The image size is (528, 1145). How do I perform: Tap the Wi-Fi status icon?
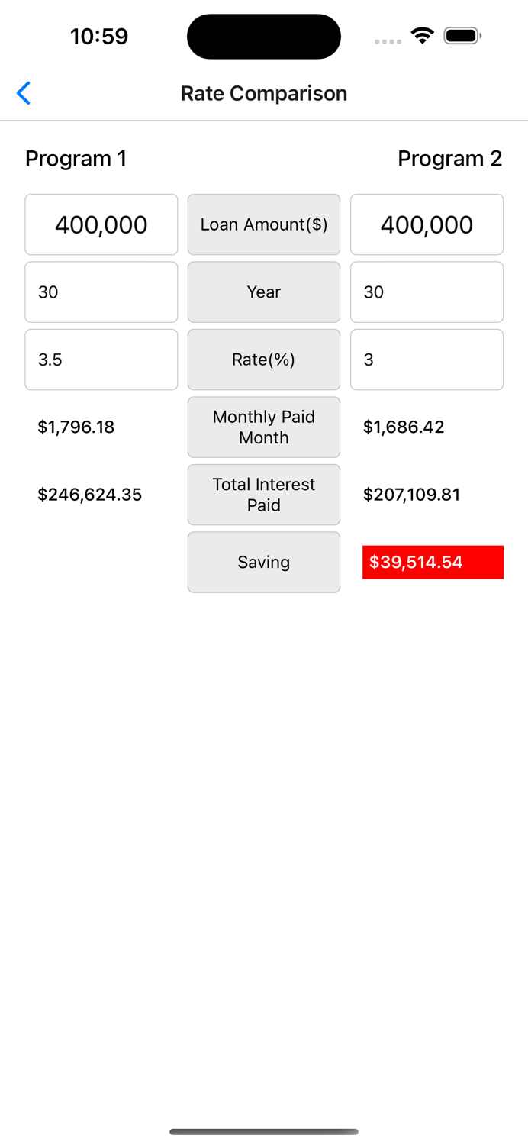coord(422,35)
